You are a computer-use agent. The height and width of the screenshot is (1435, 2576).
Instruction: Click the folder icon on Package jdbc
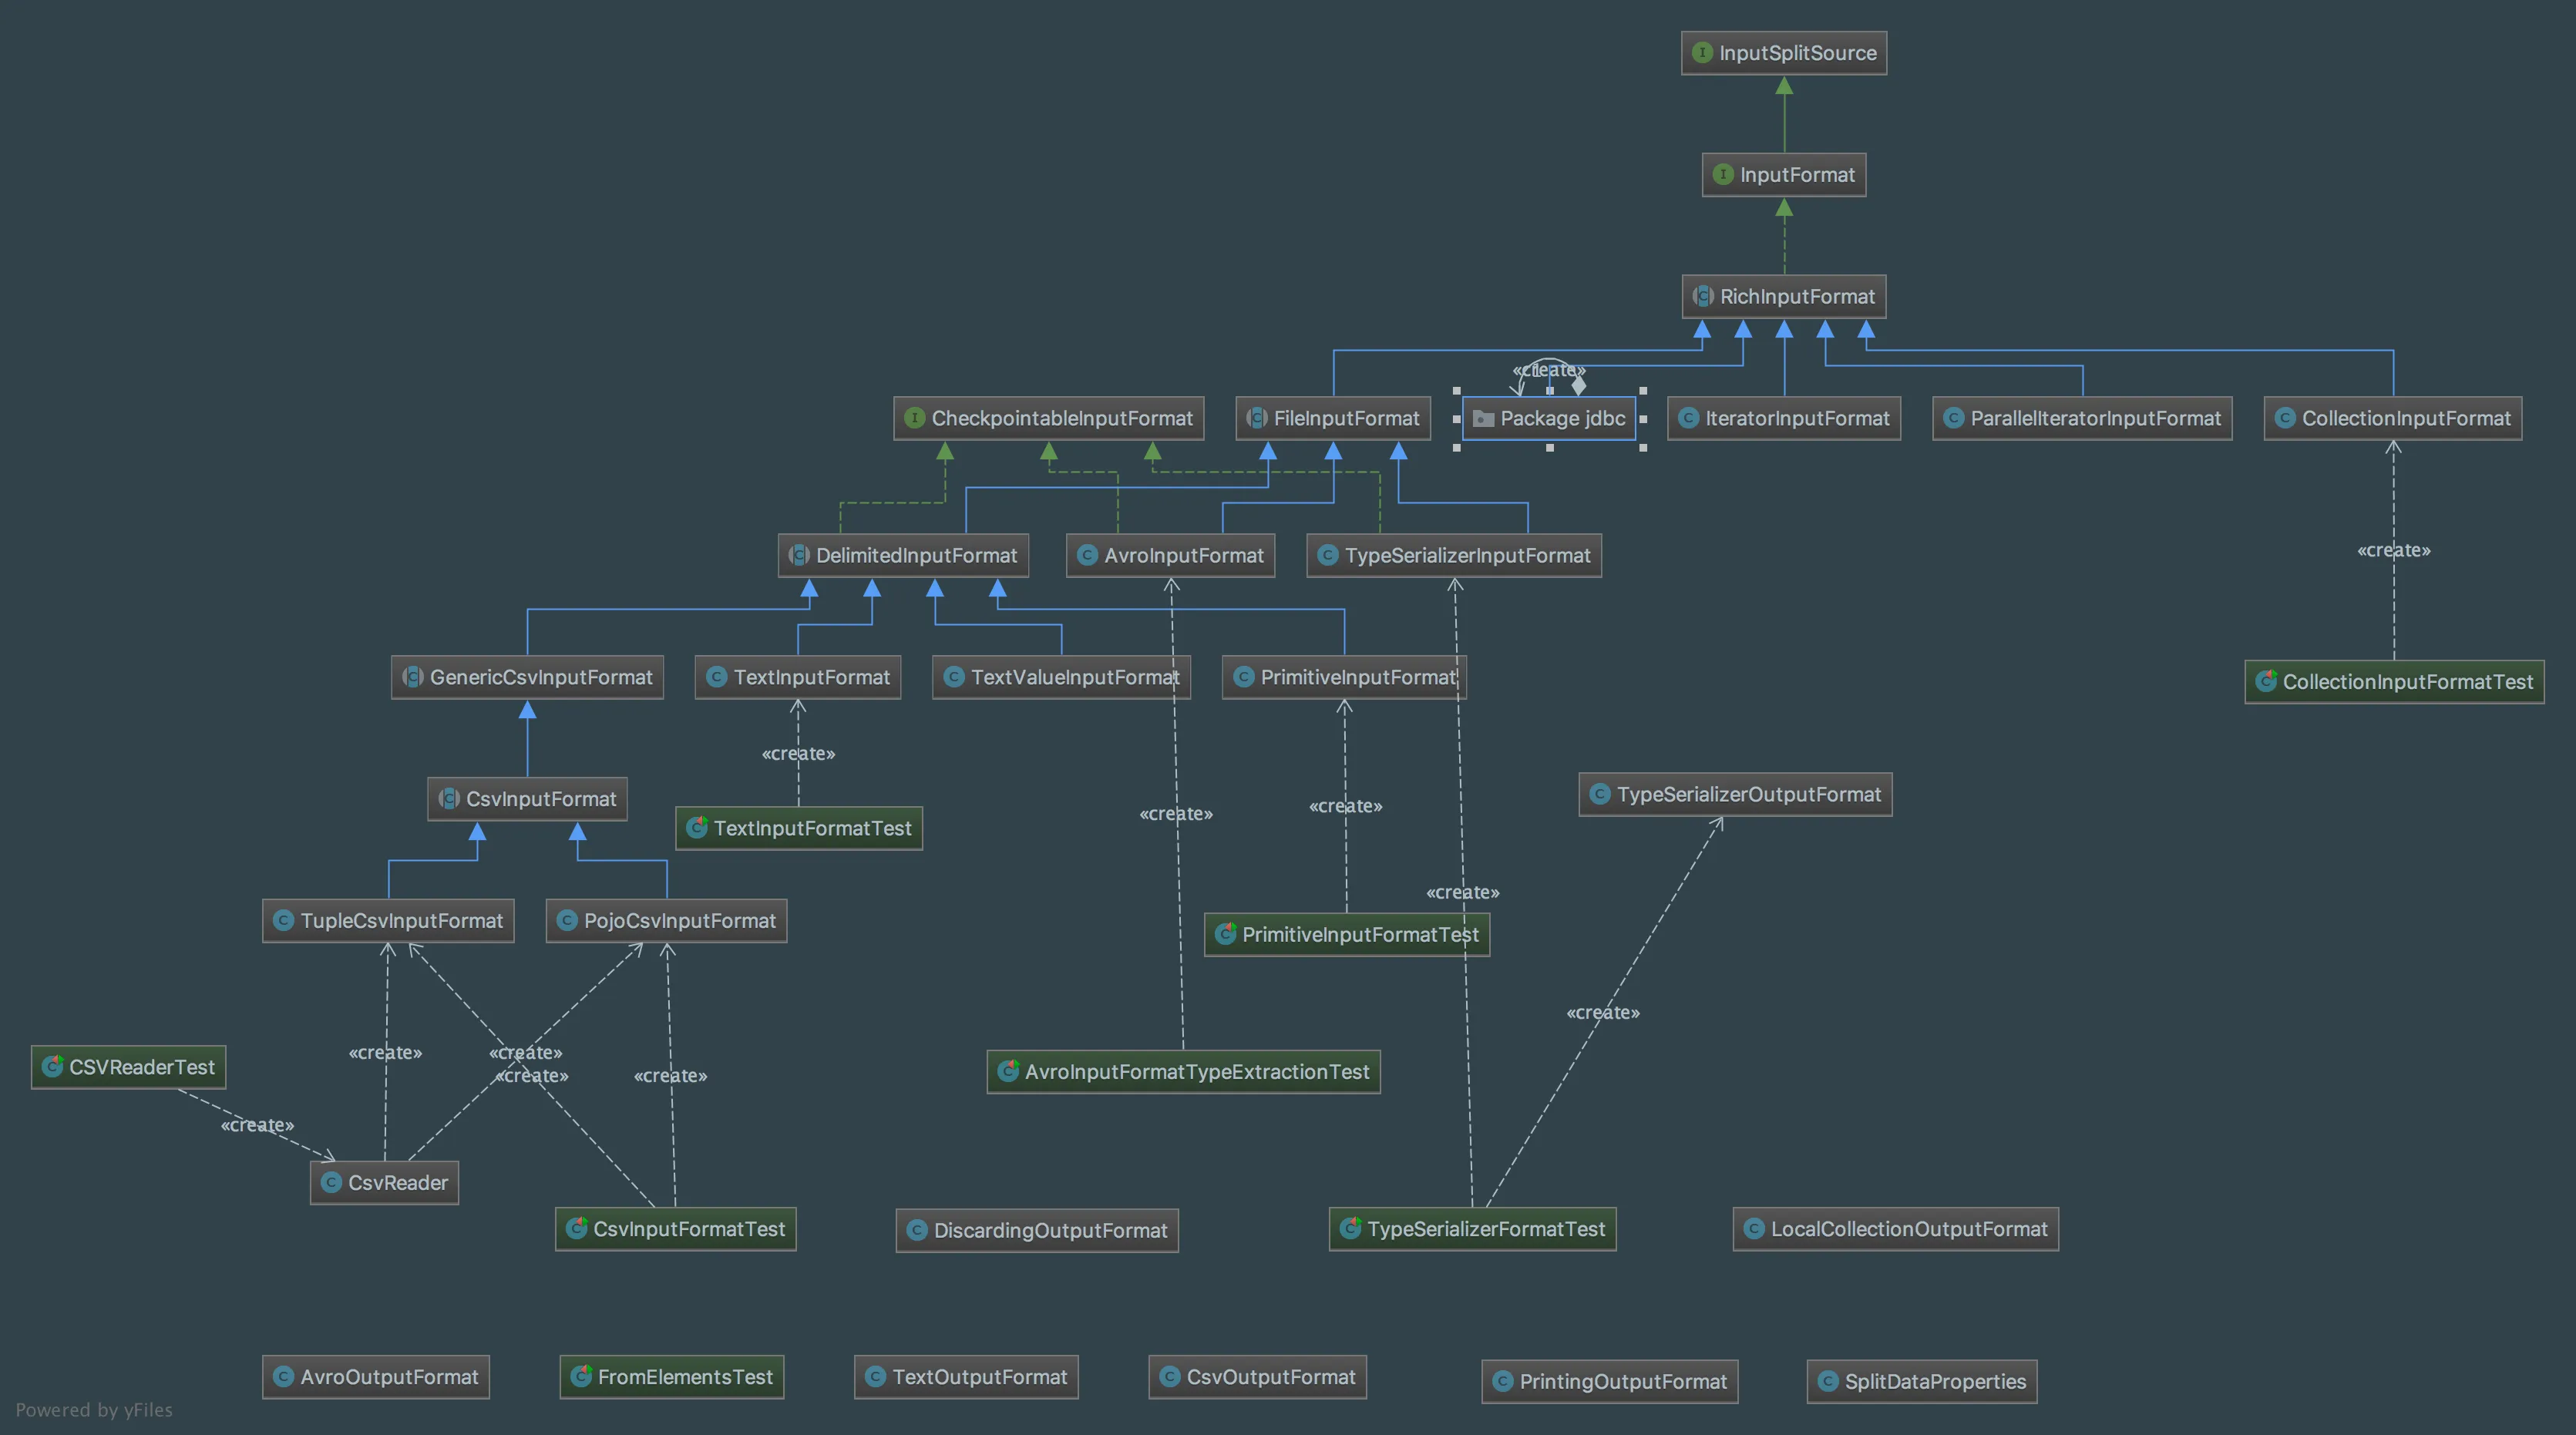point(1483,418)
